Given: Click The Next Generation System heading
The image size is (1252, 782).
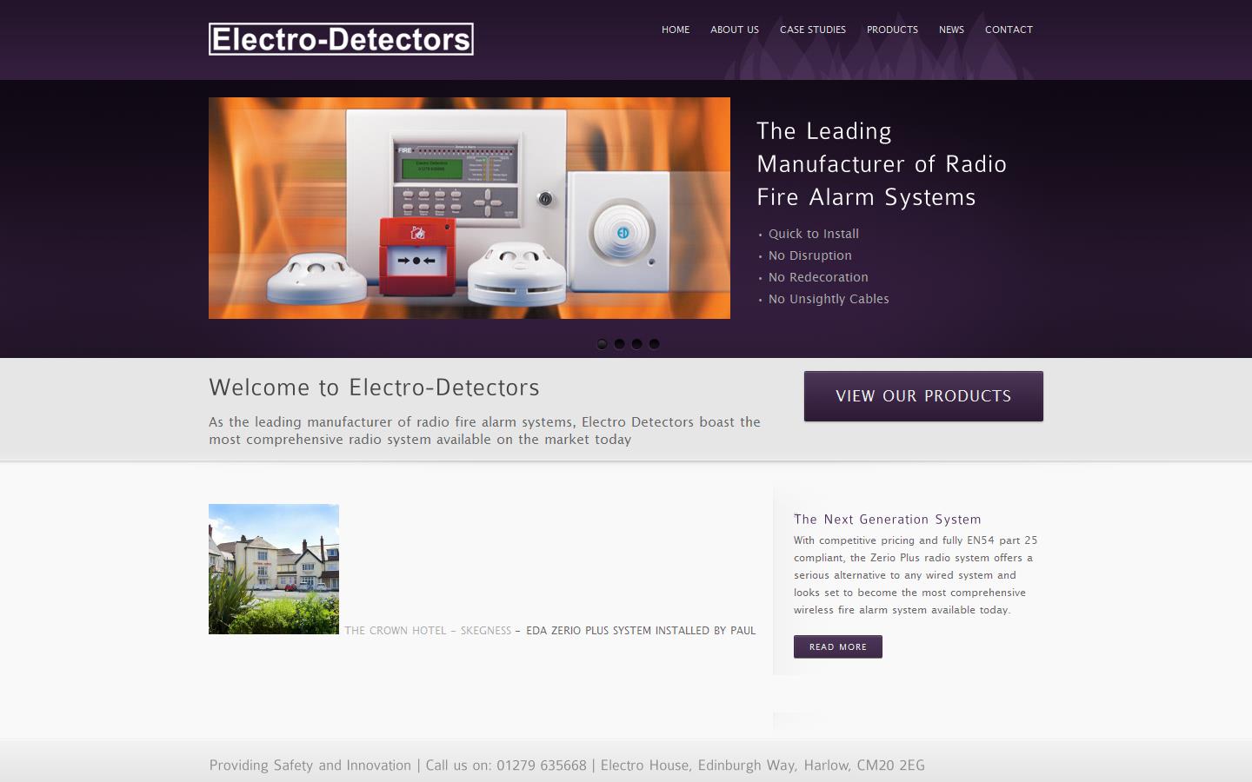Looking at the screenshot, I should click(x=887, y=520).
